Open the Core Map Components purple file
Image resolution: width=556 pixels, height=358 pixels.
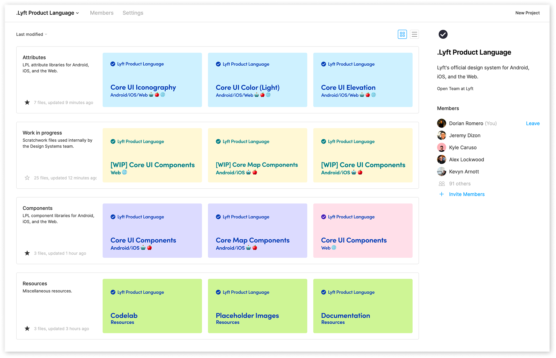(257, 231)
